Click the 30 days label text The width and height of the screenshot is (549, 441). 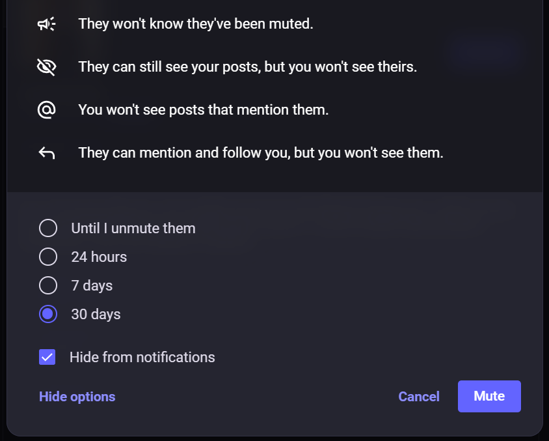[x=96, y=315]
